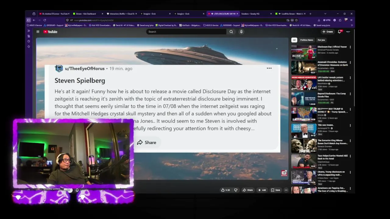Open the browser downloads icon

319,20
